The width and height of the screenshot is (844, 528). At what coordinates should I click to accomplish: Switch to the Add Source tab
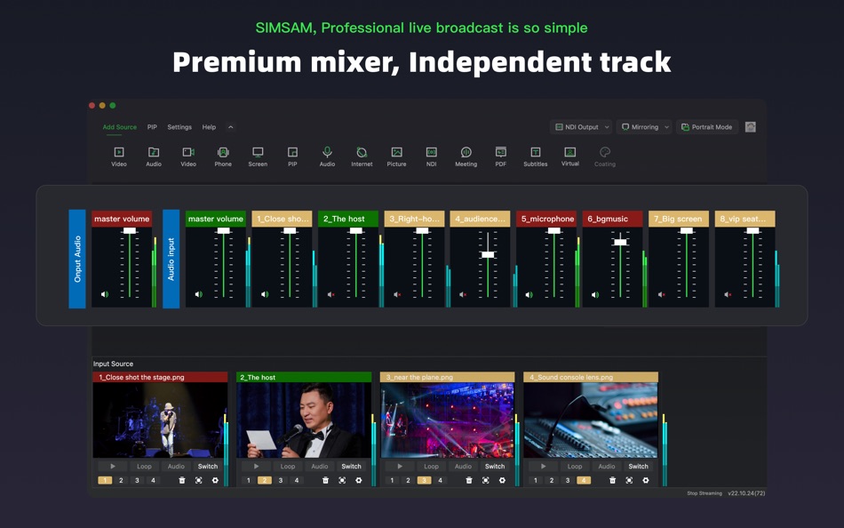point(120,127)
